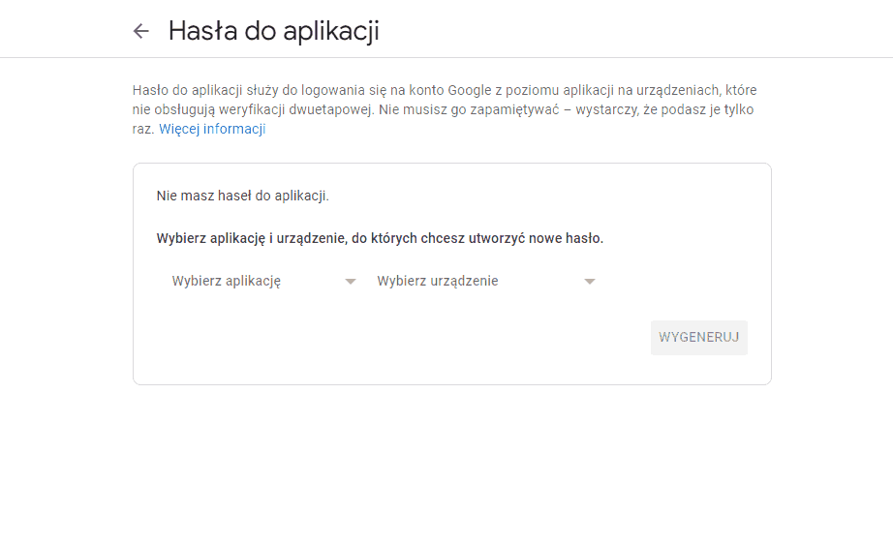Click the back arrow icon
The height and width of the screenshot is (545, 893).
(141, 31)
